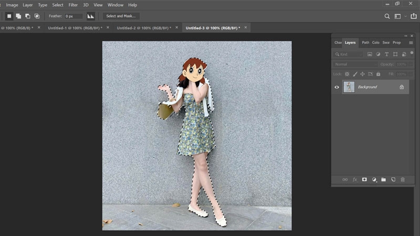Open the Layers panel flyout menu
Viewport: 420px width, 236px height.
coord(411,42)
